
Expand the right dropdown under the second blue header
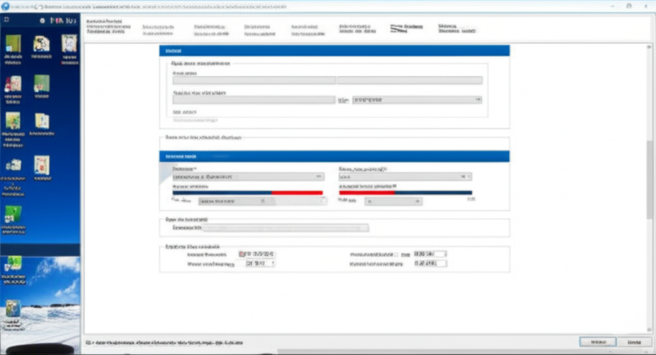tap(405, 177)
